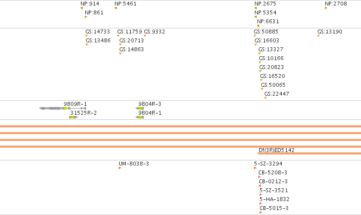Screen dimensions: 361x215
Task: Click the arrow marker under GS:22447
Action: tap(266, 98)
